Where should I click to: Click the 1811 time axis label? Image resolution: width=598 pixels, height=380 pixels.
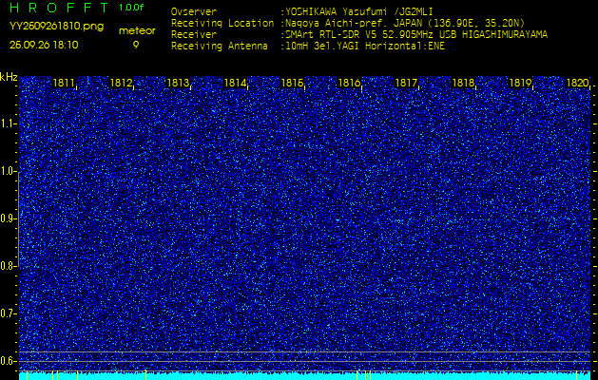64,83
